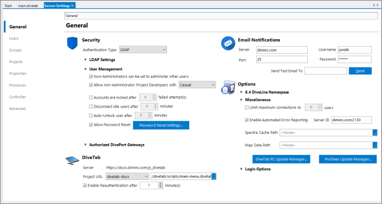This screenshot has height=204, width=382.
Task: Expand the LDAP Settings section
Action: (86, 59)
